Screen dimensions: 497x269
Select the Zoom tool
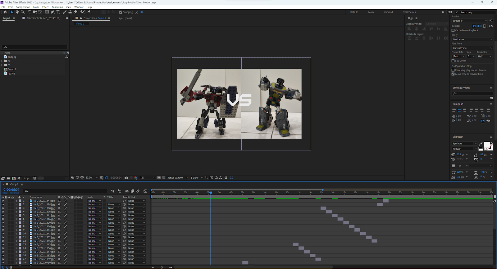point(23,12)
